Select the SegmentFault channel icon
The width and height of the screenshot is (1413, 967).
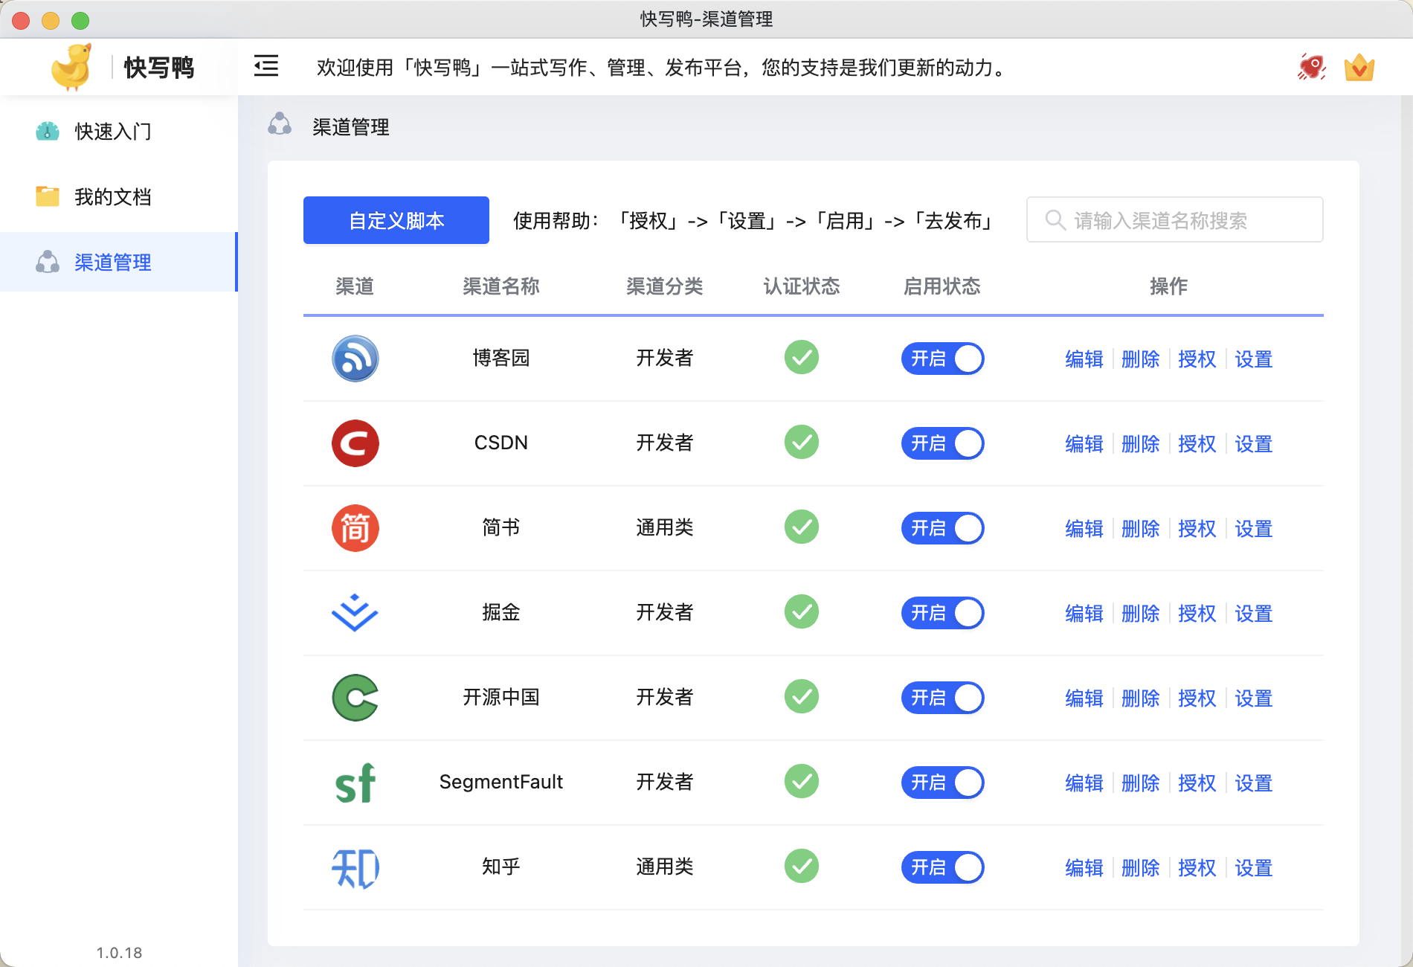click(x=355, y=782)
